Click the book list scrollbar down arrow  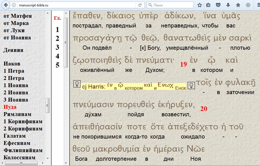coord(48,158)
